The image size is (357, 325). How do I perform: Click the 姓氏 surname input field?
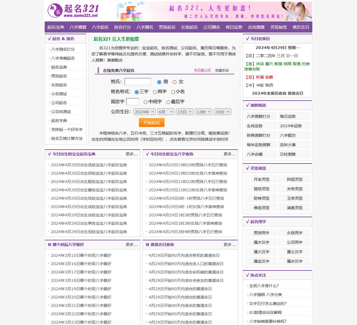(x=138, y=82)
